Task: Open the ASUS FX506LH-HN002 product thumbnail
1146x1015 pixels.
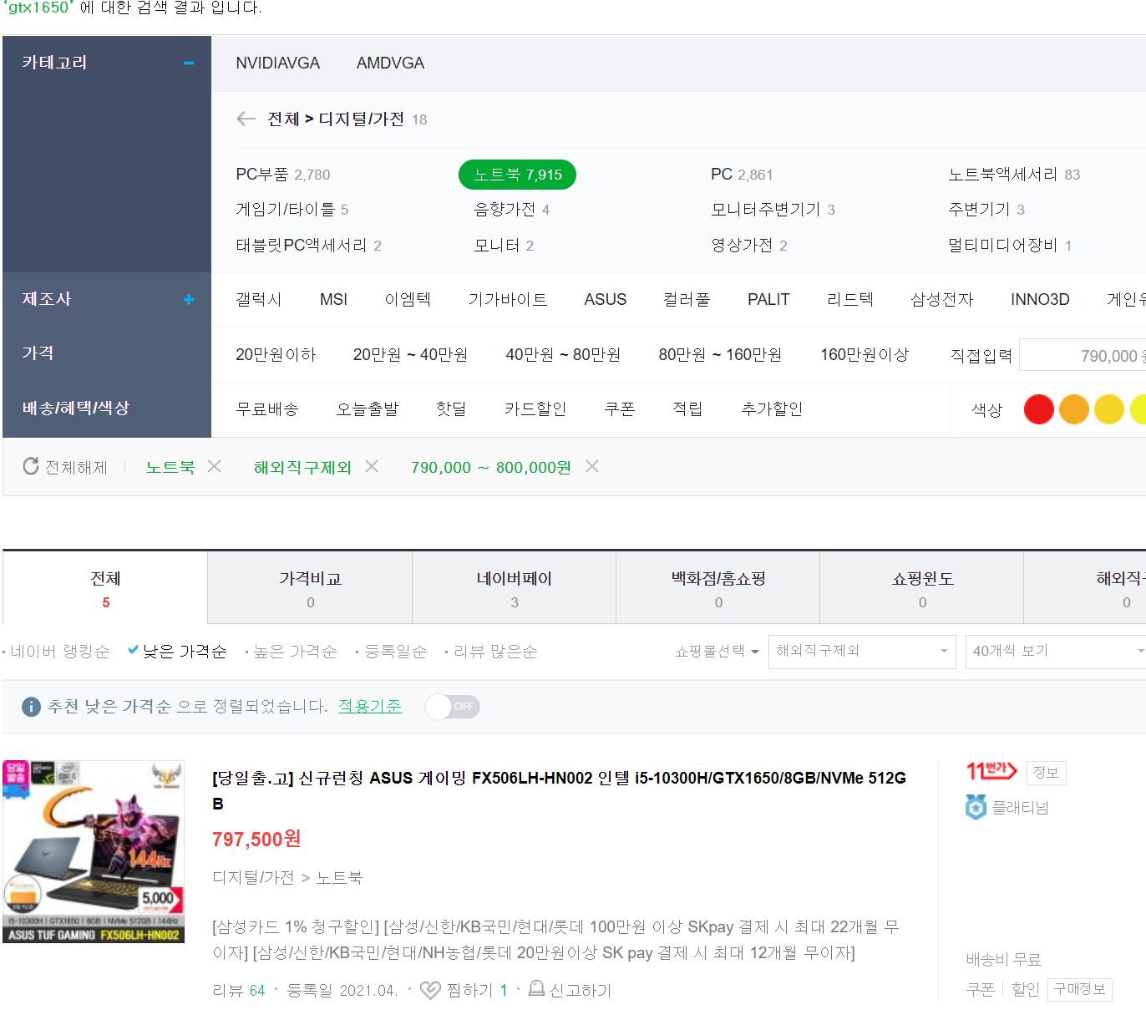Action: pos(94,851)
